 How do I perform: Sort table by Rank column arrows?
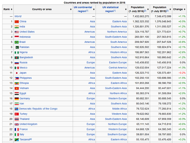[11, 9]
